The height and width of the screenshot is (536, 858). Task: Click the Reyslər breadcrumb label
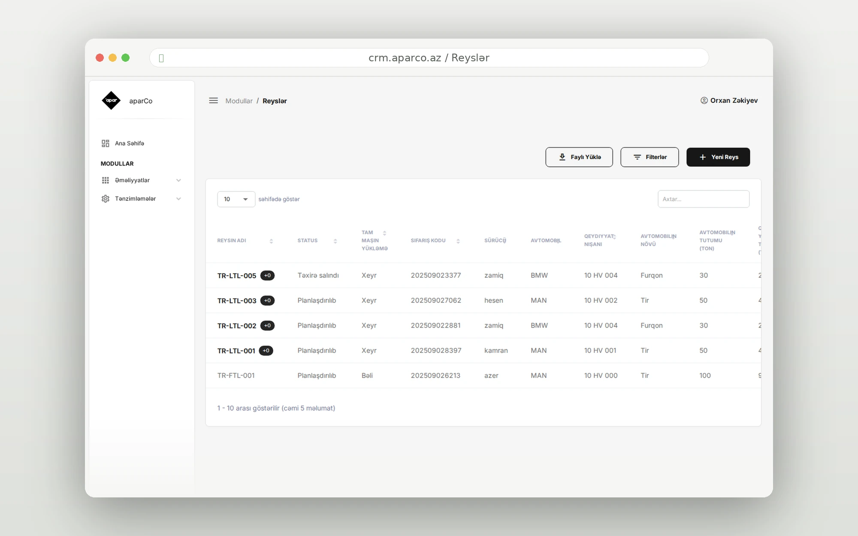[275, 101]
